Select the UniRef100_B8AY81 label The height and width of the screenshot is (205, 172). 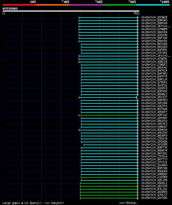click(154, 41)
